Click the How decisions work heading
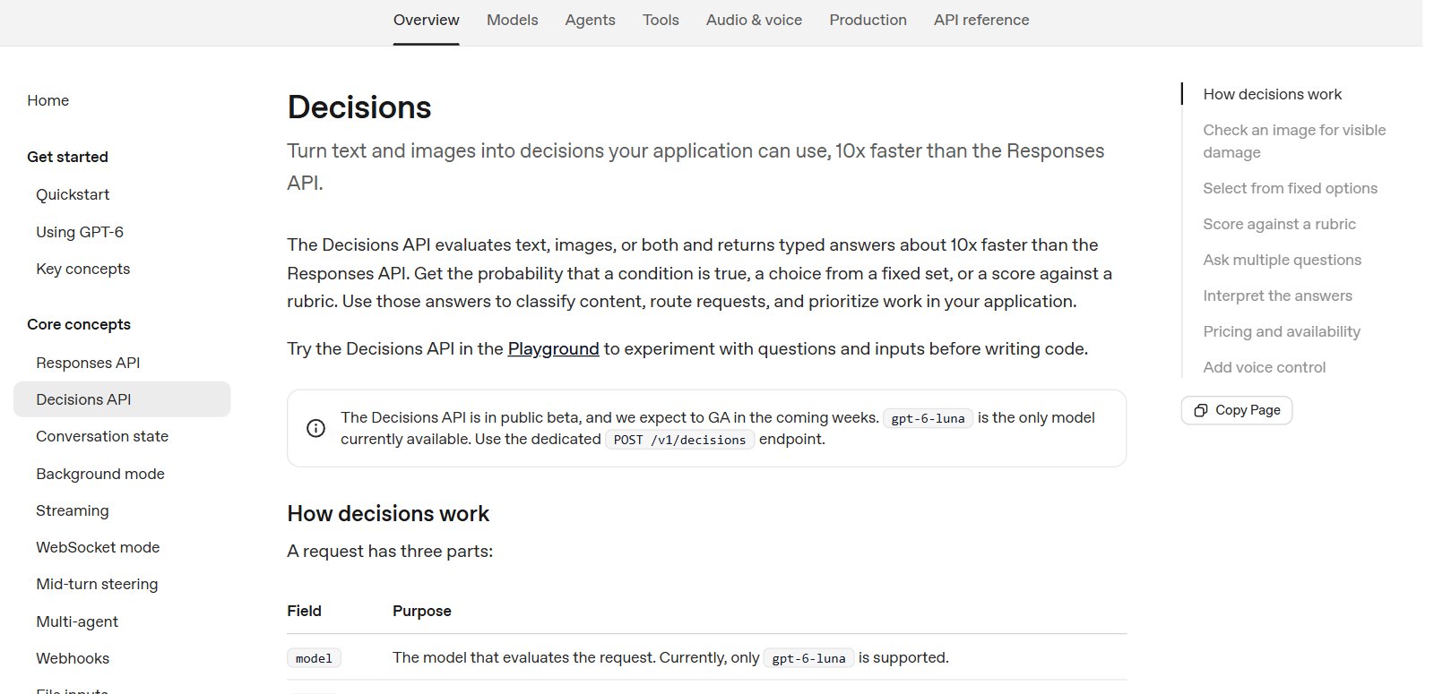Screen dimensions: 1434x694 tap(388, 513)
